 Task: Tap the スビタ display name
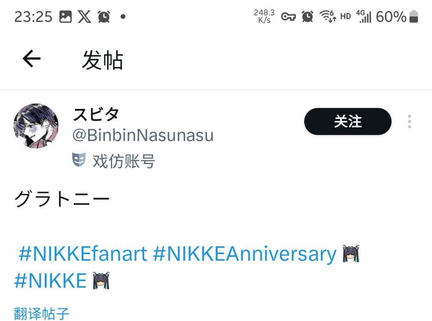pyautogui.click(x=96, y=114)
